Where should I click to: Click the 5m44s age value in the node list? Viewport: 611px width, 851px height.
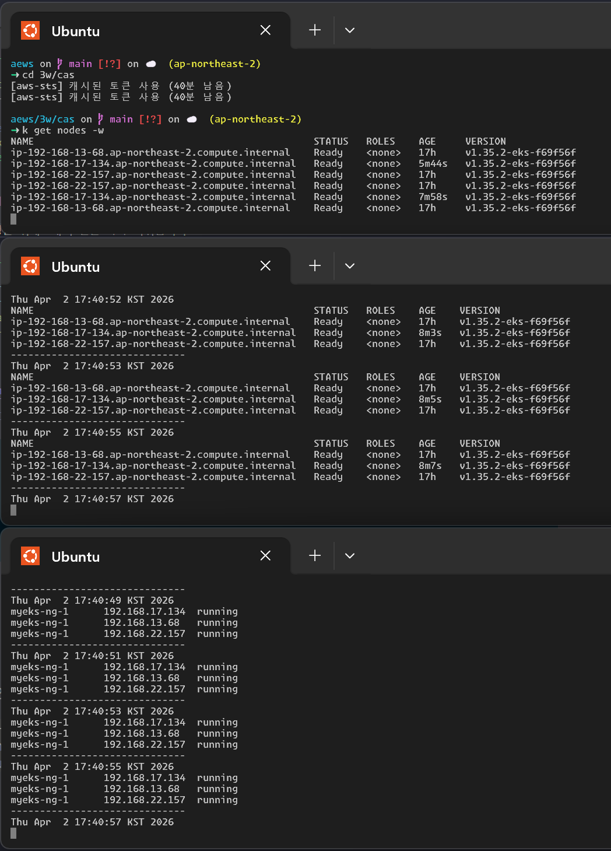pos(433,164)
